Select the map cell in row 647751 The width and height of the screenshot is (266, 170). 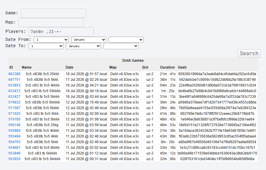point(125,80)
